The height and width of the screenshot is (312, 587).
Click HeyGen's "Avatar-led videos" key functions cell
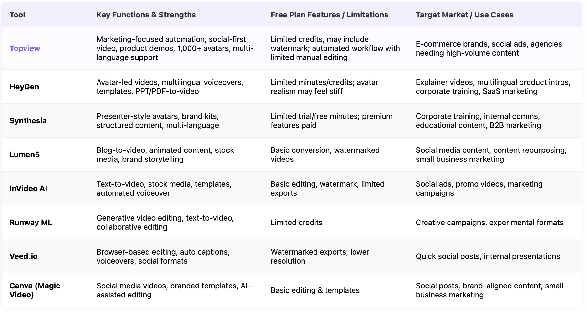click(170, 87)
